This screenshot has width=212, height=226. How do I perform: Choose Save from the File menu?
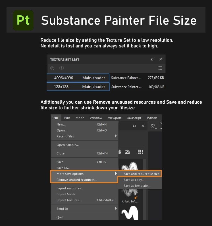pos(84,162)
